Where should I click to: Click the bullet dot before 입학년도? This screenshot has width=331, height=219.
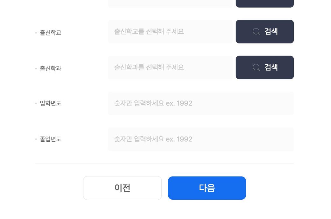point(36,103)
